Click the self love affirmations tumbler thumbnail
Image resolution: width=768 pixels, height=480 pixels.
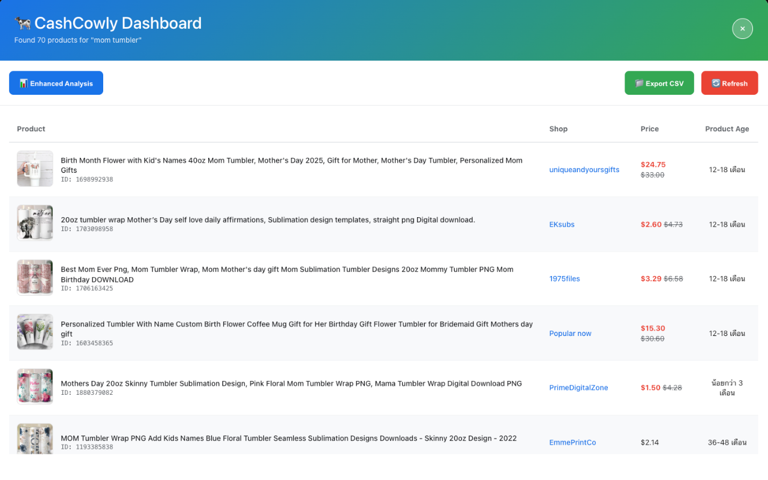tap(35, 224)
